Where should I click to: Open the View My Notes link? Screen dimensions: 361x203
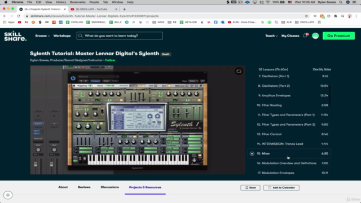coord(322,69)
